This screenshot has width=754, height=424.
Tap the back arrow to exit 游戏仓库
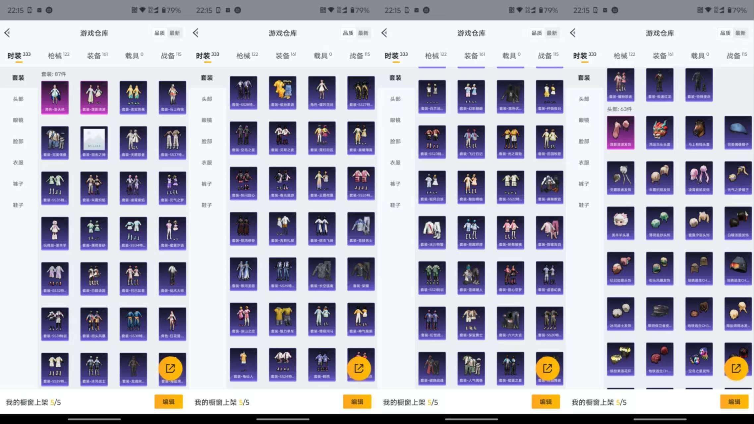[7, 33]
